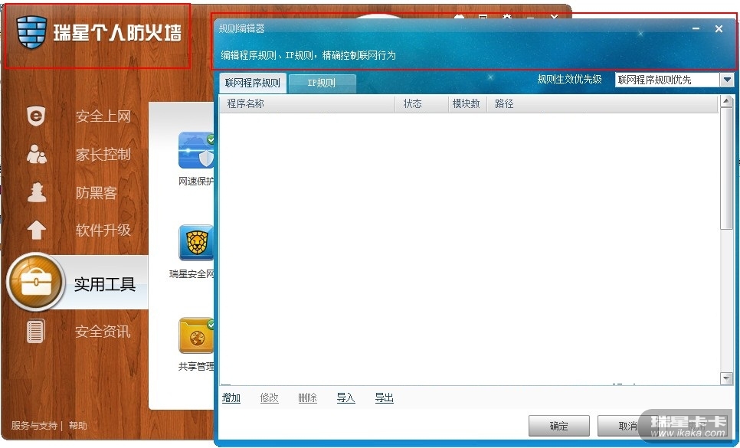Go to 软件升级 section
Viewport: 740px width, 448px height.
pos(103,231)
